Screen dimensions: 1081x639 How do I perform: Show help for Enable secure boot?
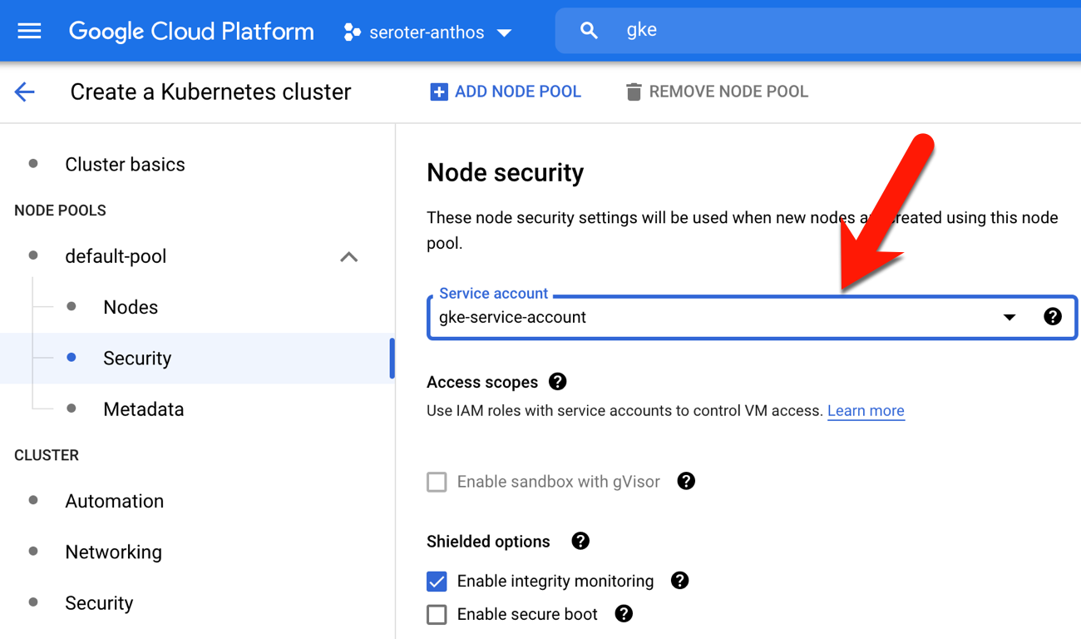623,614
